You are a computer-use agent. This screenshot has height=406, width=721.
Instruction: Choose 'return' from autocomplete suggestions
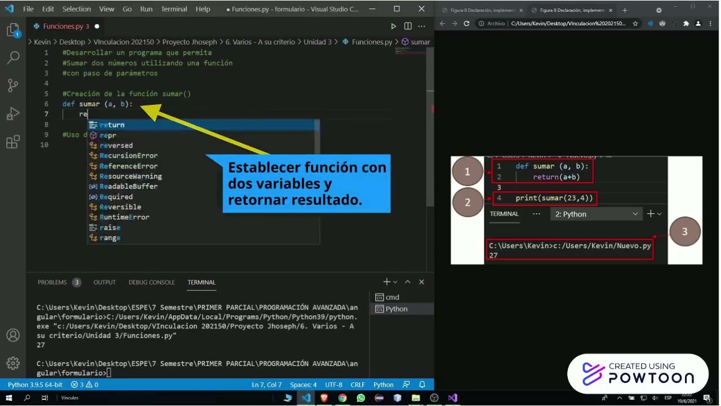tap(203, 125)
